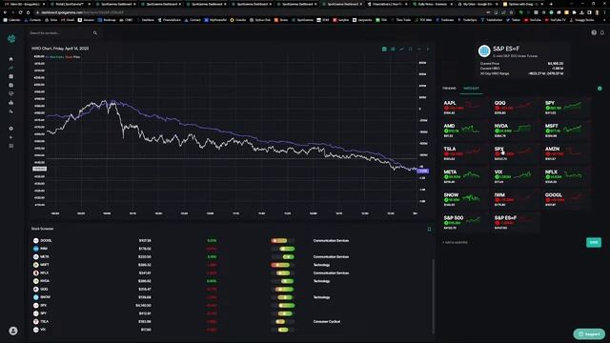Select the SNOW watchlist card

coord(464,199)
